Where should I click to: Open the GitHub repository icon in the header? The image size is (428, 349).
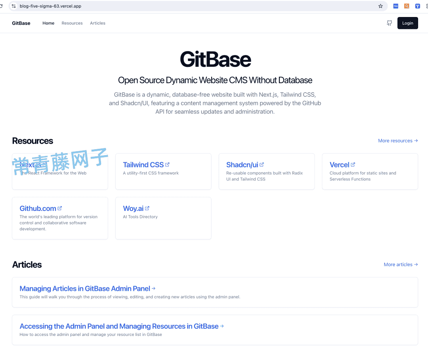click(389, 23)
